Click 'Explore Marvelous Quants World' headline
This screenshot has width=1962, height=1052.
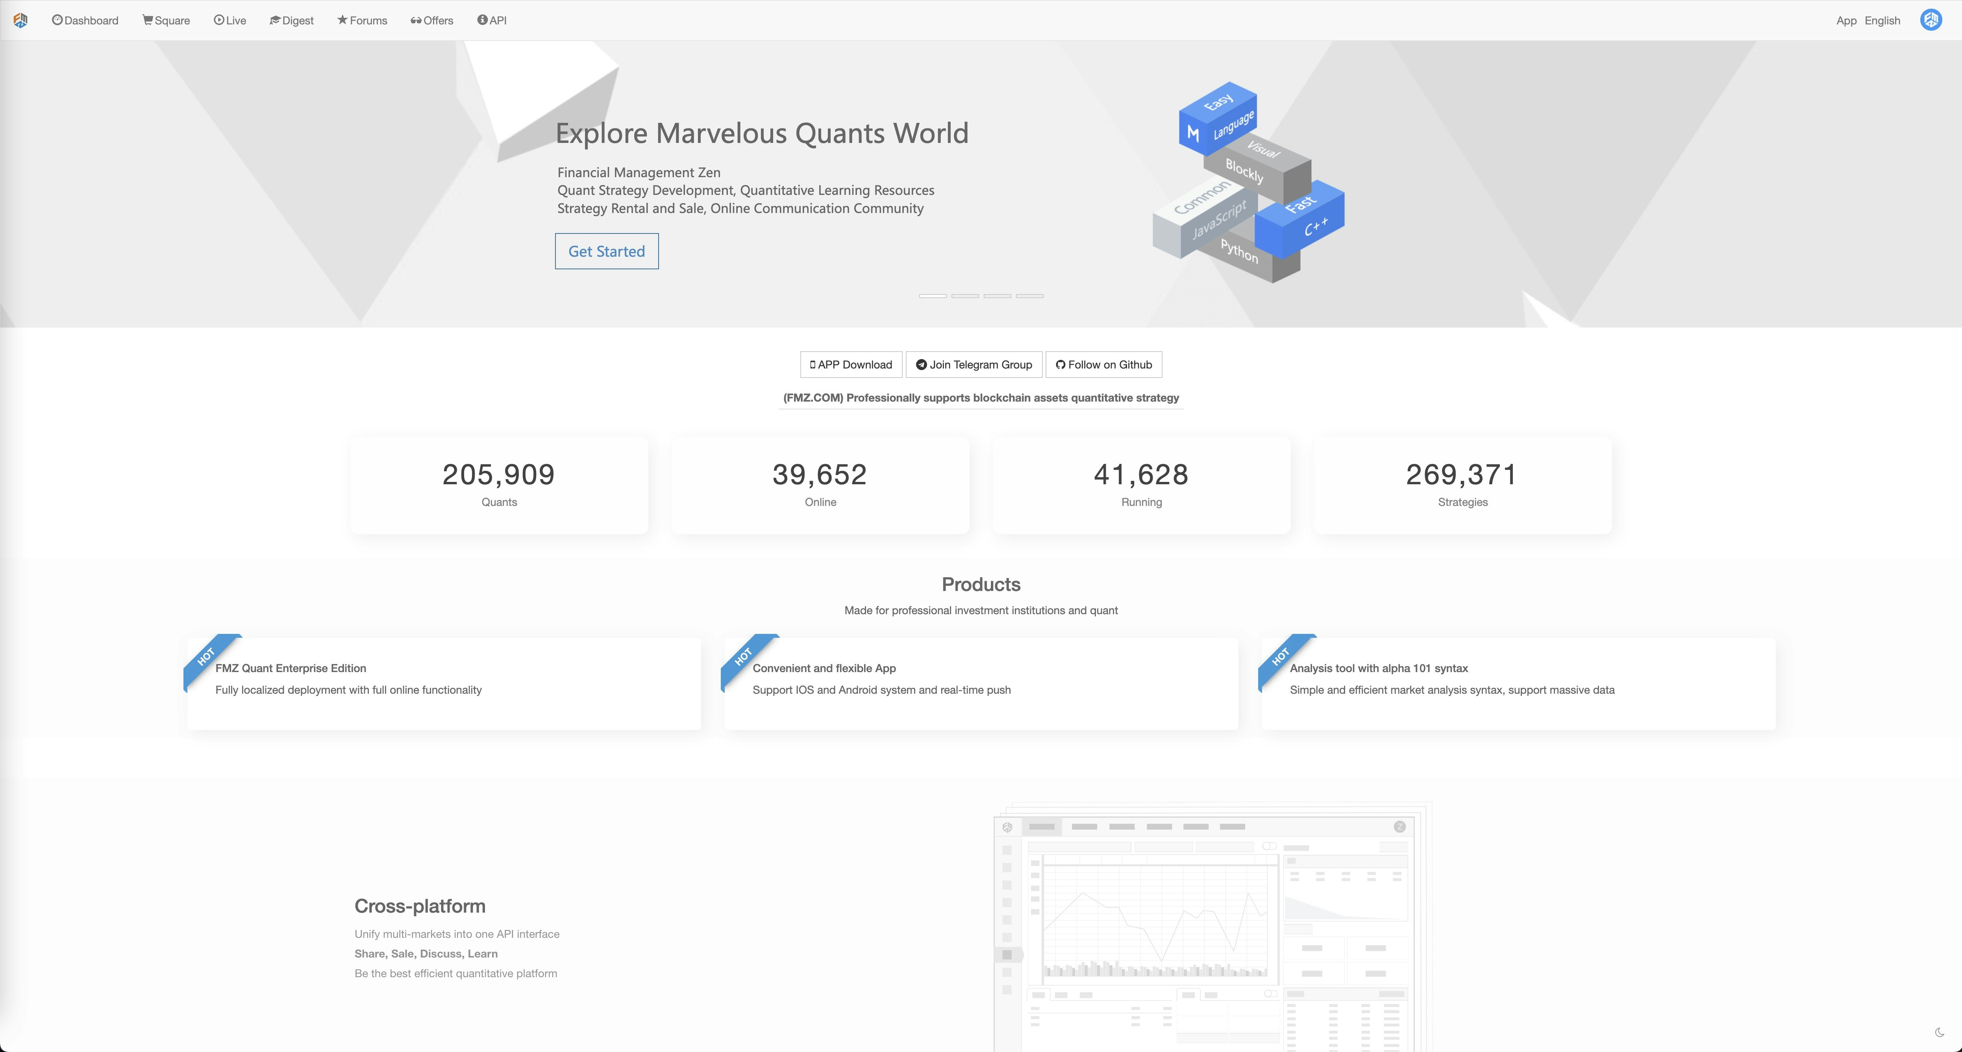(x=762, y=133)
